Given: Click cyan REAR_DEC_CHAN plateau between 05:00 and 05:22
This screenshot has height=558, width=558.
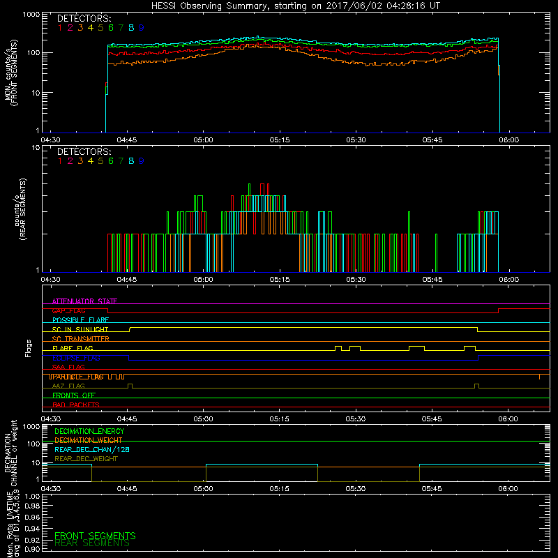Looking at the screenshot, I should 262,465.
